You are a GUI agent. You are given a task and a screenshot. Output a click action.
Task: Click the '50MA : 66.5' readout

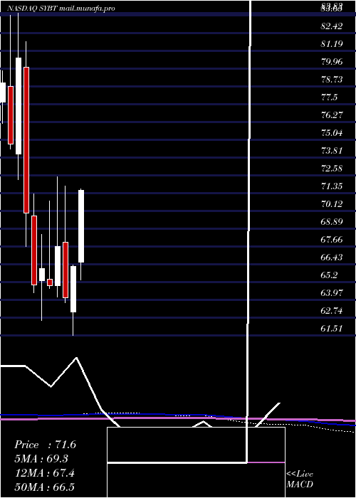[45, 487]
